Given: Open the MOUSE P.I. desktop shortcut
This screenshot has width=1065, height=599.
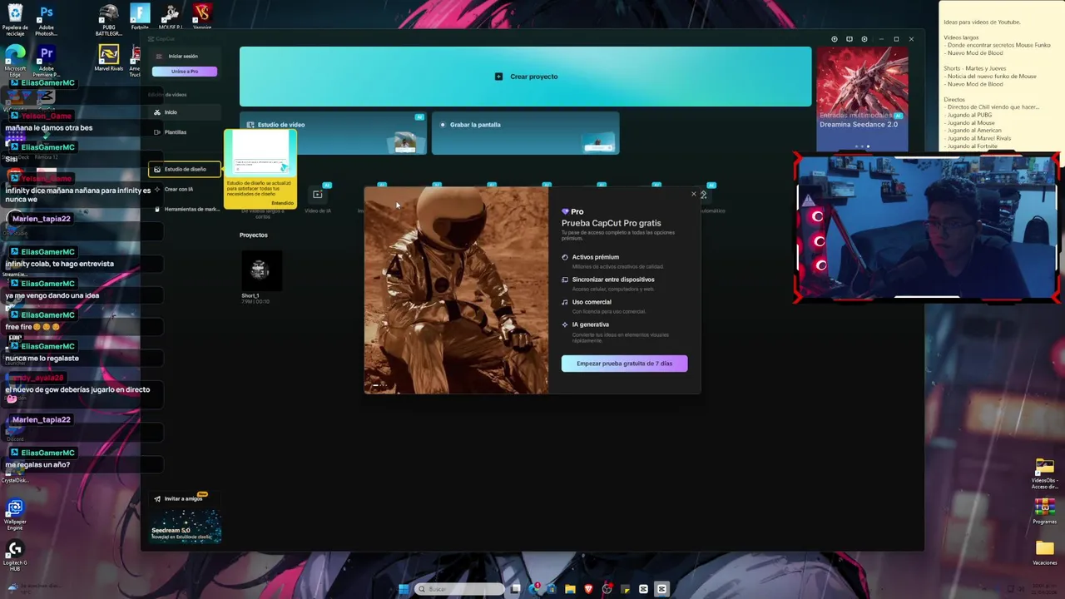Looking at the screenshot, I should 170,17.
